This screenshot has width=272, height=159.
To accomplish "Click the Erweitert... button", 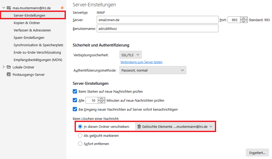I will pyautogui.click(x=257, y=153).
